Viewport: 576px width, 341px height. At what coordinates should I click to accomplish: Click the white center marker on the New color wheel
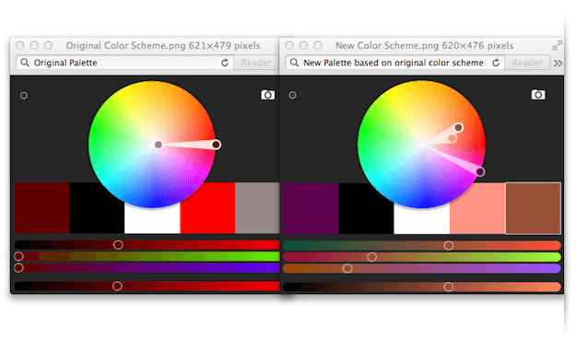pyautogui.click(x=422, y=145)
